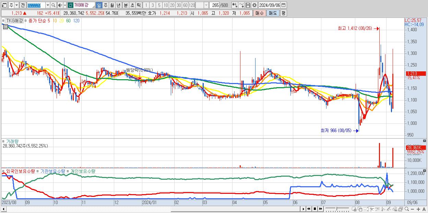Choose the 20 interval button
Image resolution: width=428 pixels, height=213 pixels.
[172, 5]
